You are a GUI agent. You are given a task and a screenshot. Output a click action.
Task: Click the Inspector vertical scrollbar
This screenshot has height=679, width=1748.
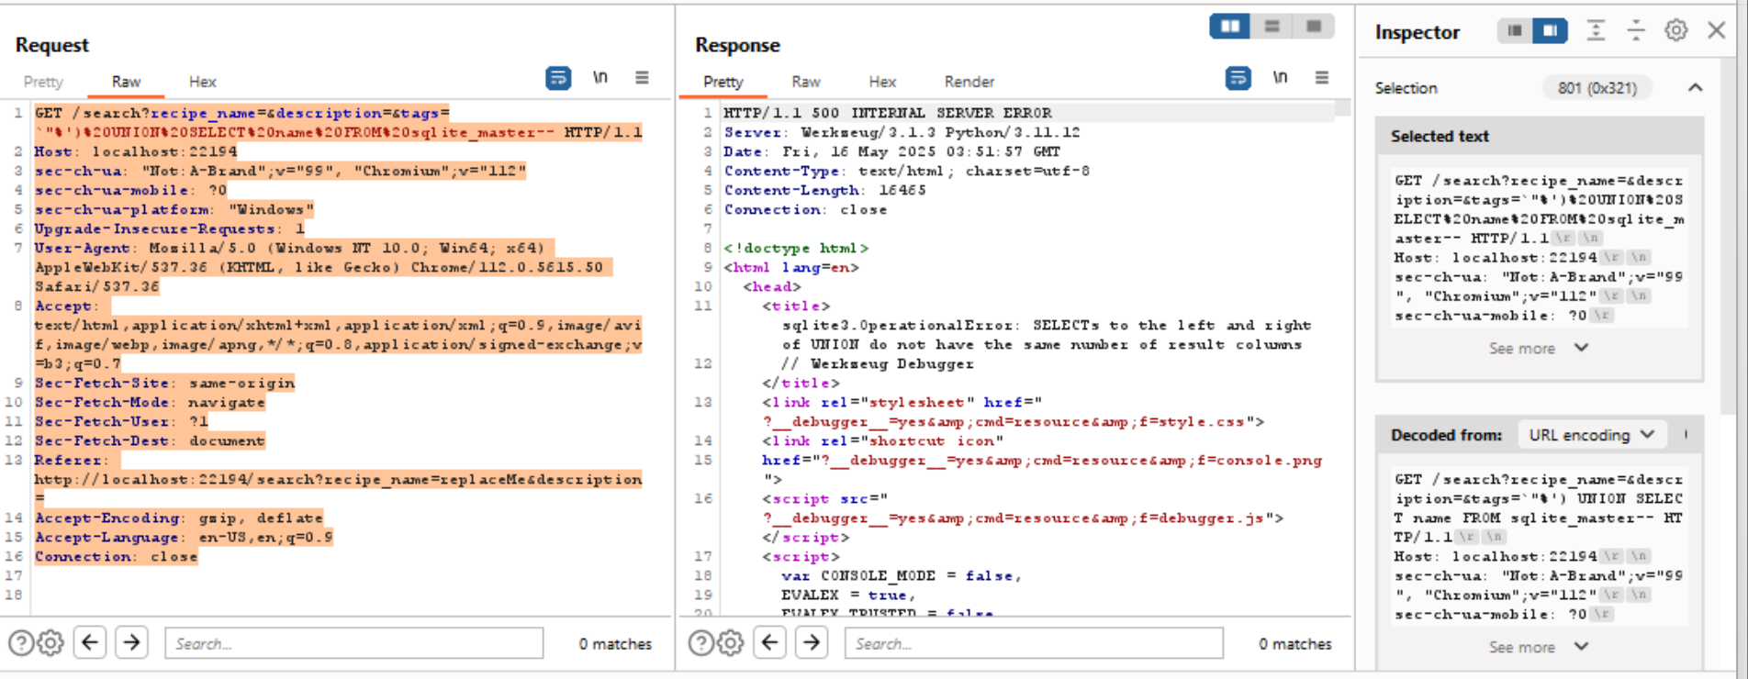[1729, 239]
